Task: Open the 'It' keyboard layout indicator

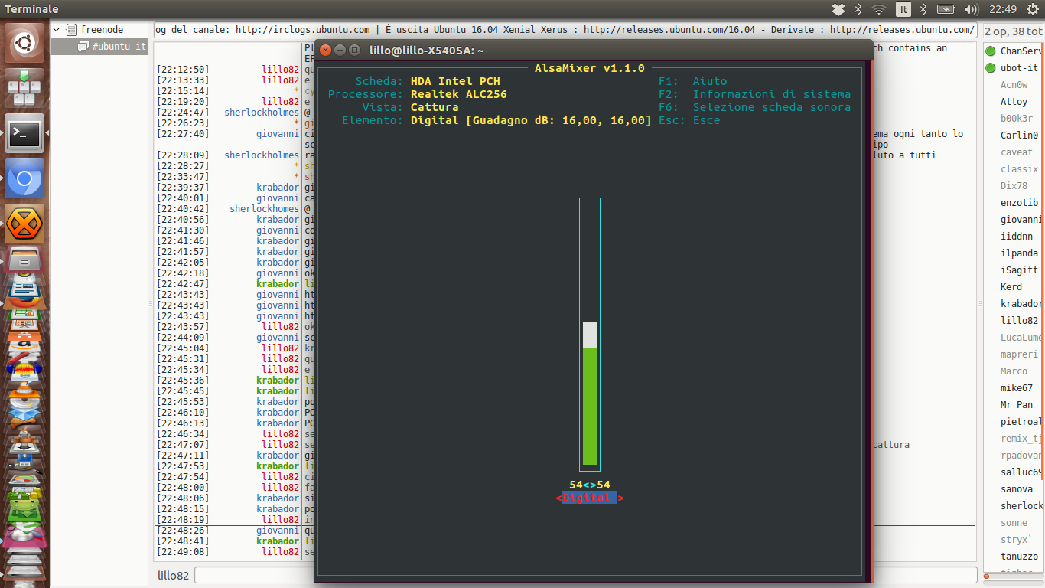Action: [903, 9]
